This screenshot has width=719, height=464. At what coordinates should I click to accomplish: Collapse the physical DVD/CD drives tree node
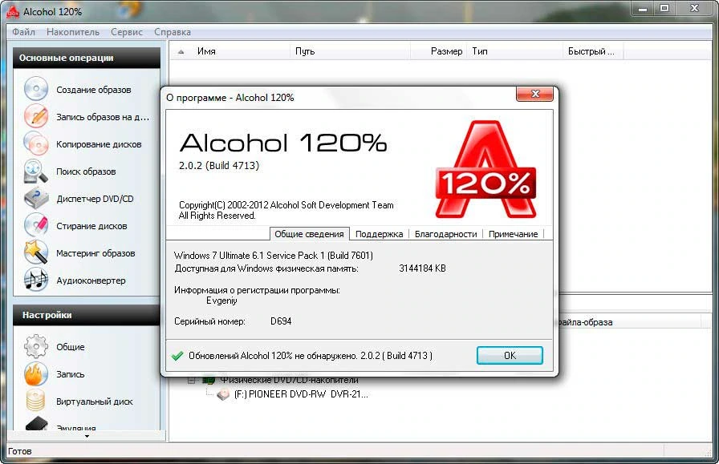(x=191, y=380)
